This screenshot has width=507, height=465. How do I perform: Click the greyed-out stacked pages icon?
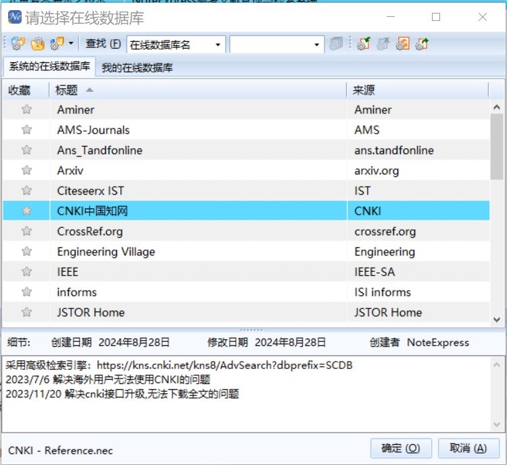(336, 44)
